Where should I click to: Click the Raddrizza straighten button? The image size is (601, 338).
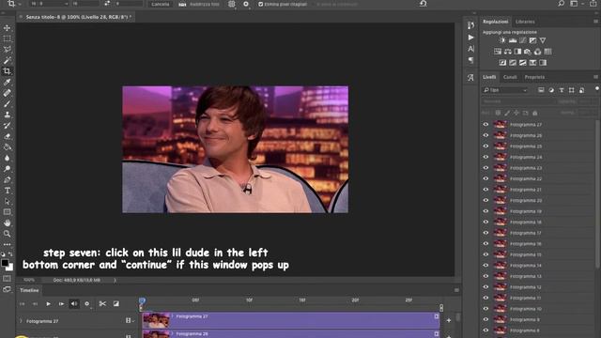click(x=200, y=4)
